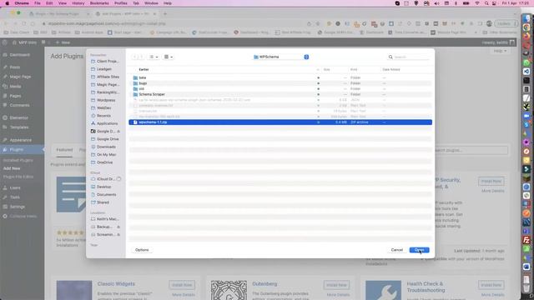Select Google D... volume in sidebar
534x300 pixels.
tap(103, 132)
